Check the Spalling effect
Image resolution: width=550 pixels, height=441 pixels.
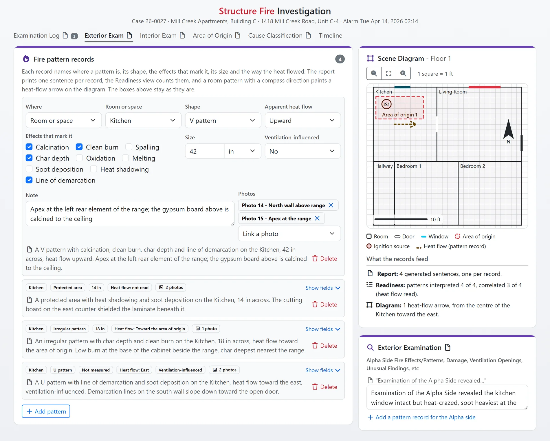[129, 147]
